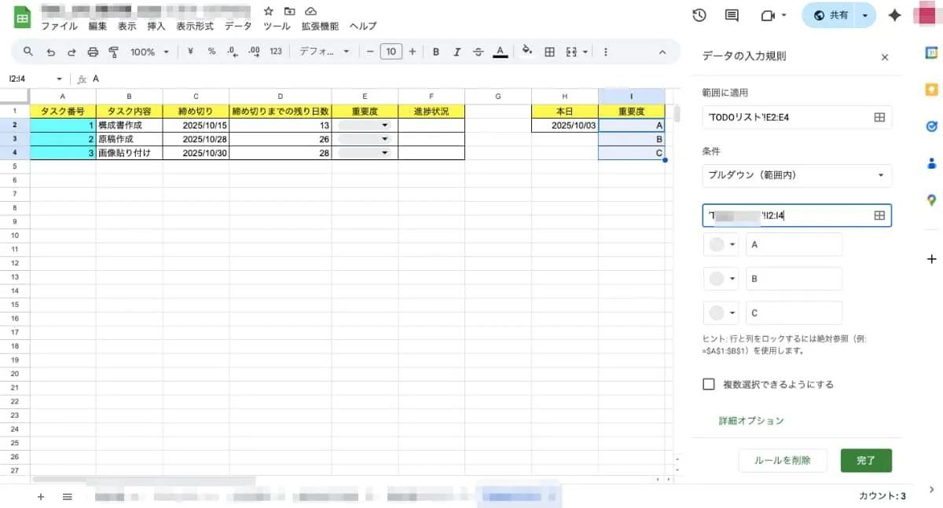943x508 pixels.
Task: Enable 複数選択できるようにする checkbox
Action: [707, 384]
